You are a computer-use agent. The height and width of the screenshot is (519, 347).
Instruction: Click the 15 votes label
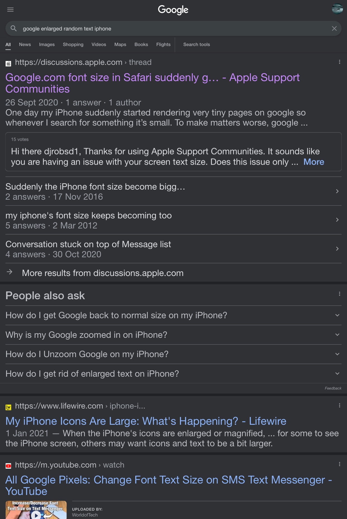(20, 139)
